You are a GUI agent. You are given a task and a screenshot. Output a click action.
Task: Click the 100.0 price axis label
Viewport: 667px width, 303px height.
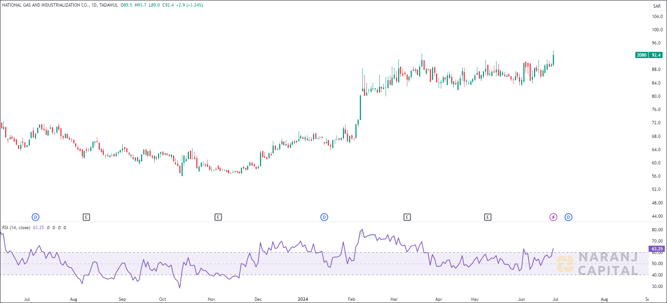click(x=657, y=30)
